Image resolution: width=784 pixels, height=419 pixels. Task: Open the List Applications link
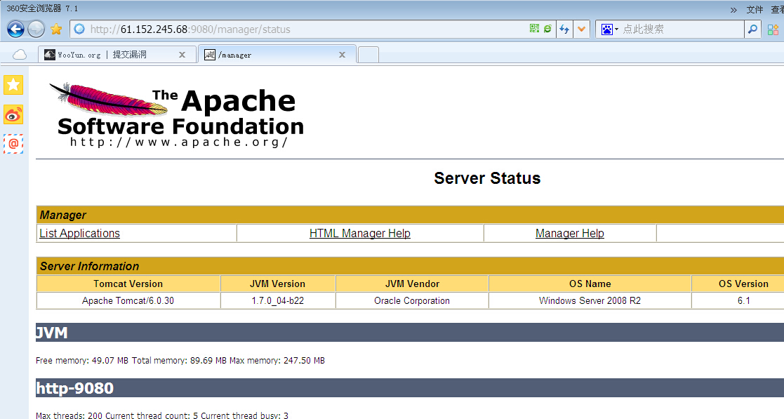(x=79, y=234)
